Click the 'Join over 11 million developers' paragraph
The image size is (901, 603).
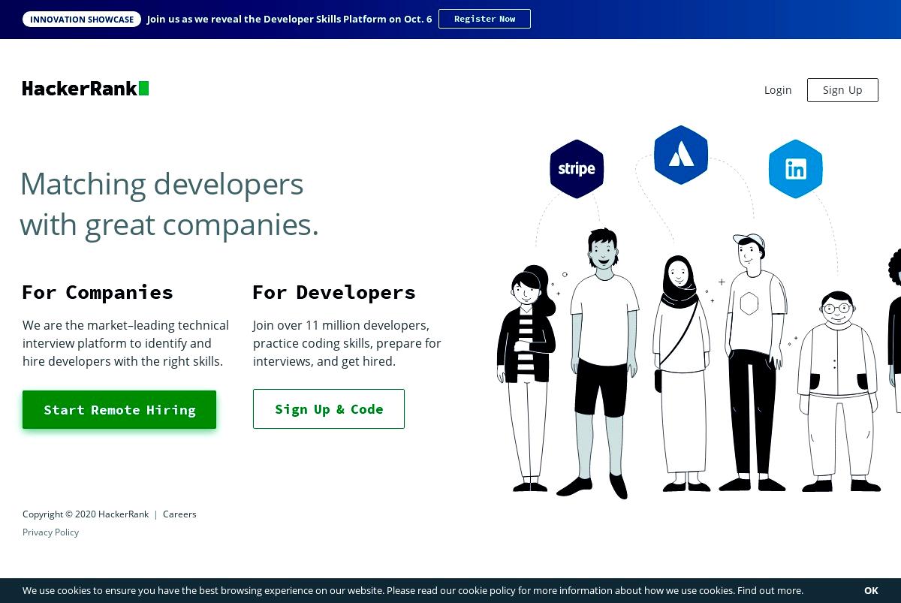347,343
